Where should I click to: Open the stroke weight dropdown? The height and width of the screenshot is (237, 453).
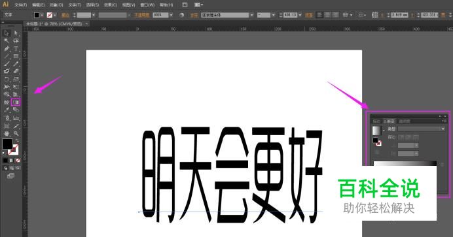(x=94, y=15)
